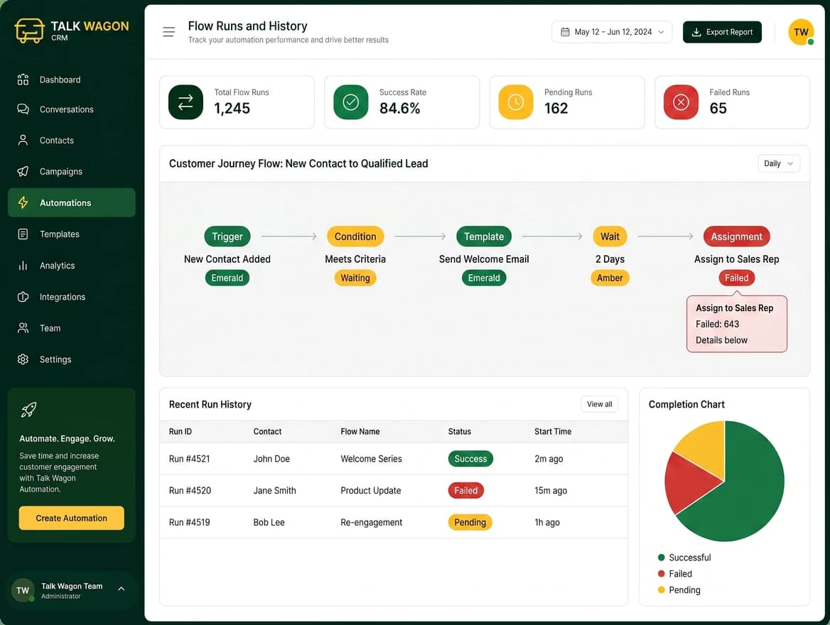The height and width of the screenshot is (625, 830).
Task: Click the Pending legend entry
Action: (679, 590)
